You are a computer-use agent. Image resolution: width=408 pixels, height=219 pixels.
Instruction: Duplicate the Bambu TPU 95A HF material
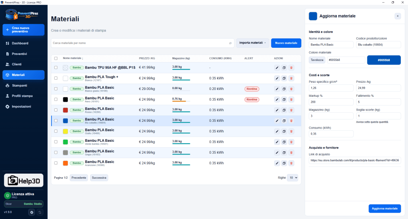click(x=284, y=68)
